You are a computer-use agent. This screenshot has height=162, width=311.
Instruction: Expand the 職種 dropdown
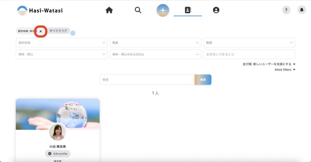point(249,43)
